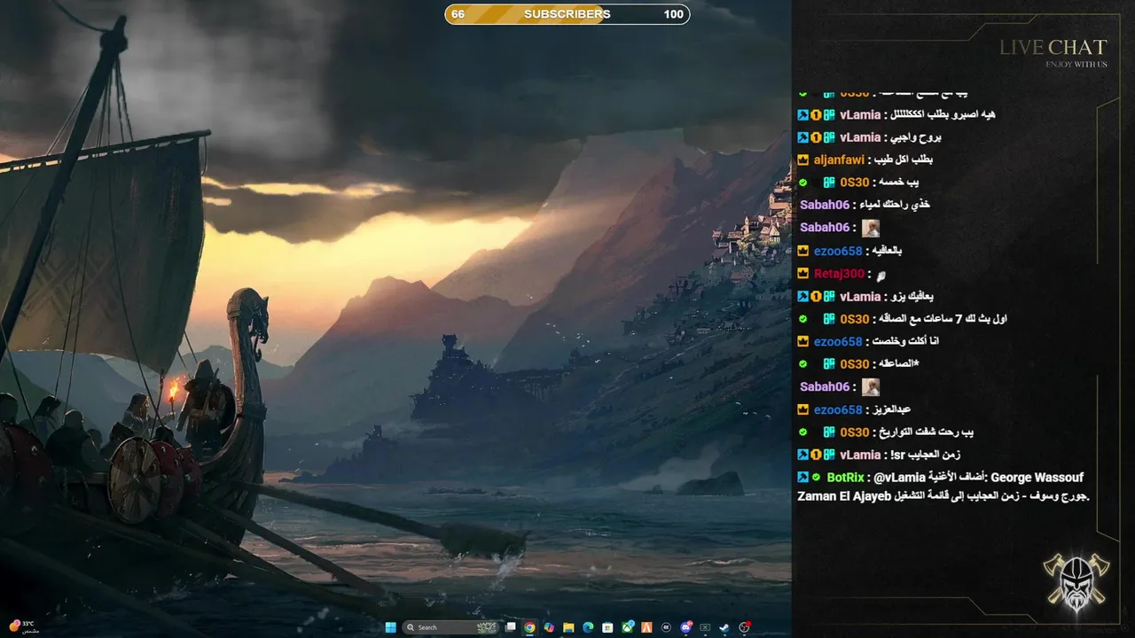Click 0S30's message 'بب رحت شفت التواريخ'
The image size is (1135, 638).
point(927,432)
